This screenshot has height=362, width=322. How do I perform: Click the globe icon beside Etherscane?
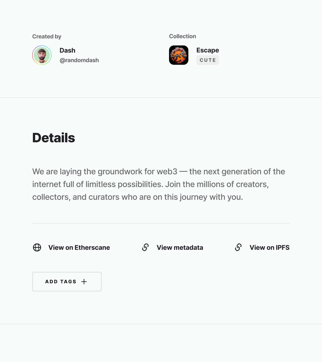point(37,247)
